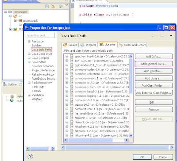Click Add Library... button
The width and height of the screenshot is (177, 161).
(154, 78)
